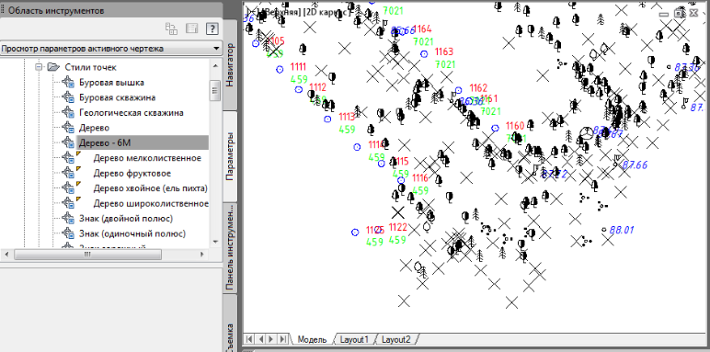Click next layout tab arrow
The height and width of the screenshot is (352, 710).
click(271, 339)
